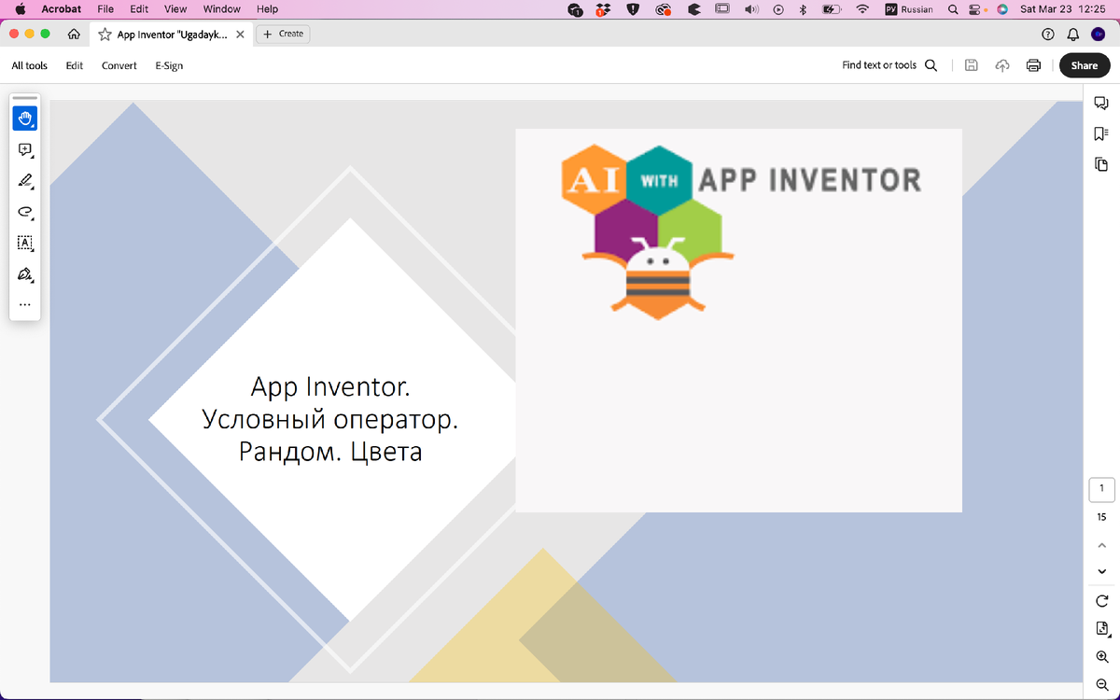Open the account profile avatar
This screenshot has width=1120, height=700.
tap(1099, 34)
